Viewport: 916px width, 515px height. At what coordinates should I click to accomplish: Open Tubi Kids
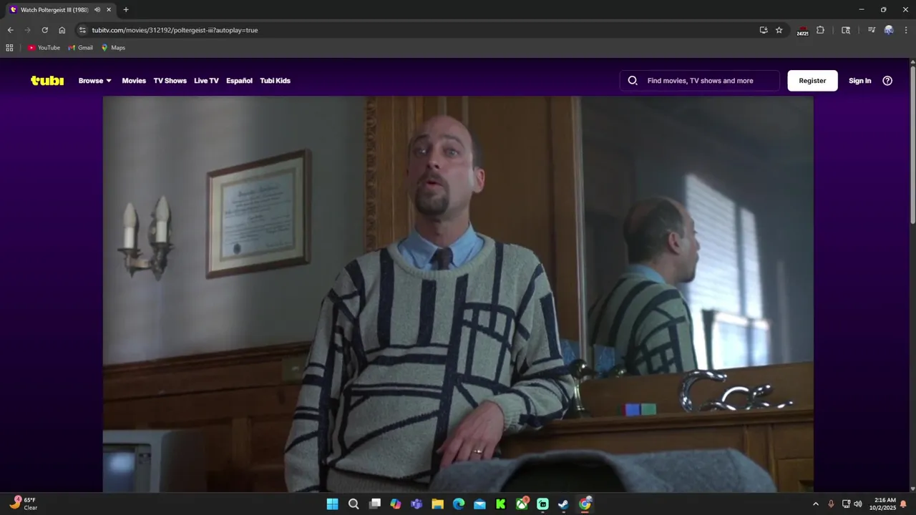[x=275, y=81]
